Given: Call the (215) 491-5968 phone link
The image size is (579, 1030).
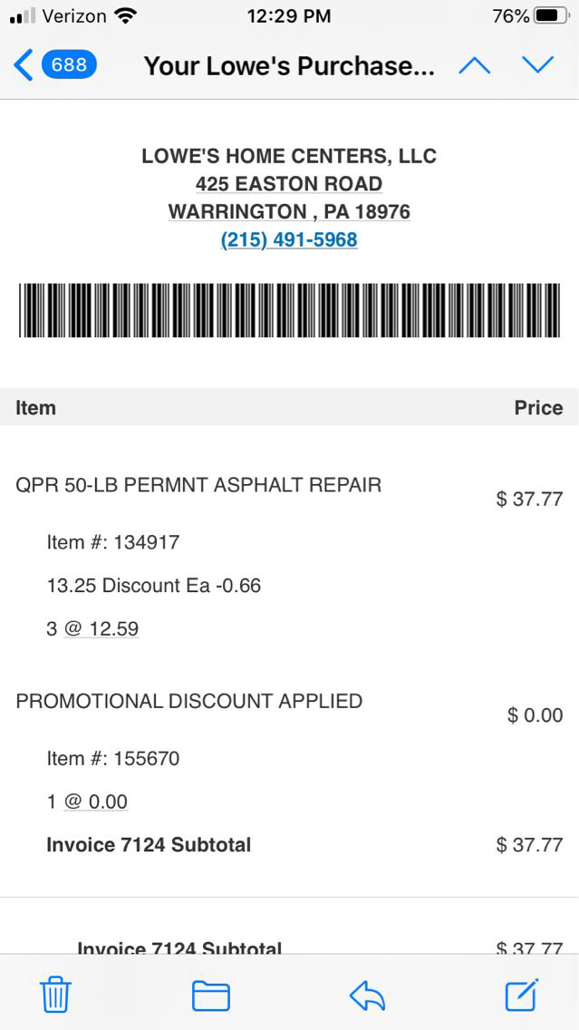Looking at the screenshot, I should pos(289,240).
